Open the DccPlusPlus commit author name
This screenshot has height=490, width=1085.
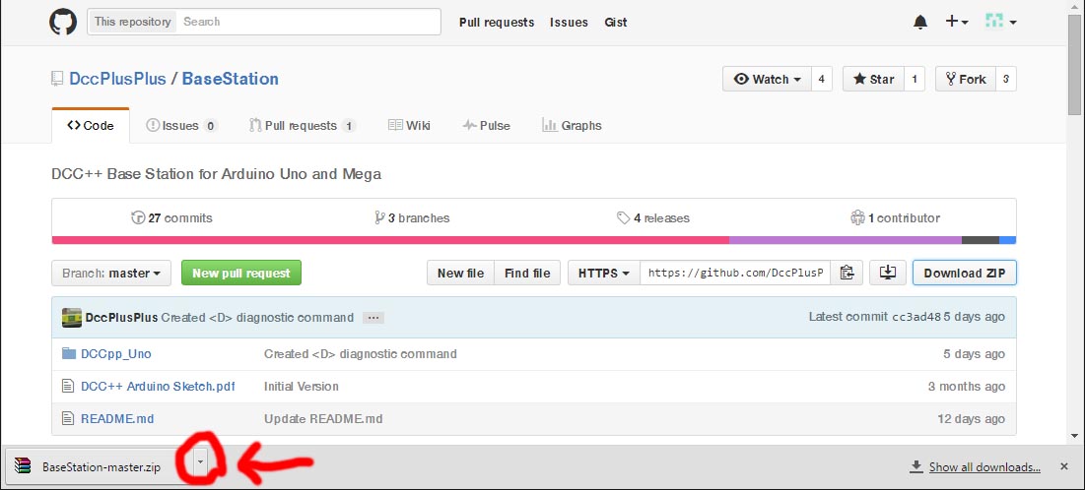pos(121,318)
